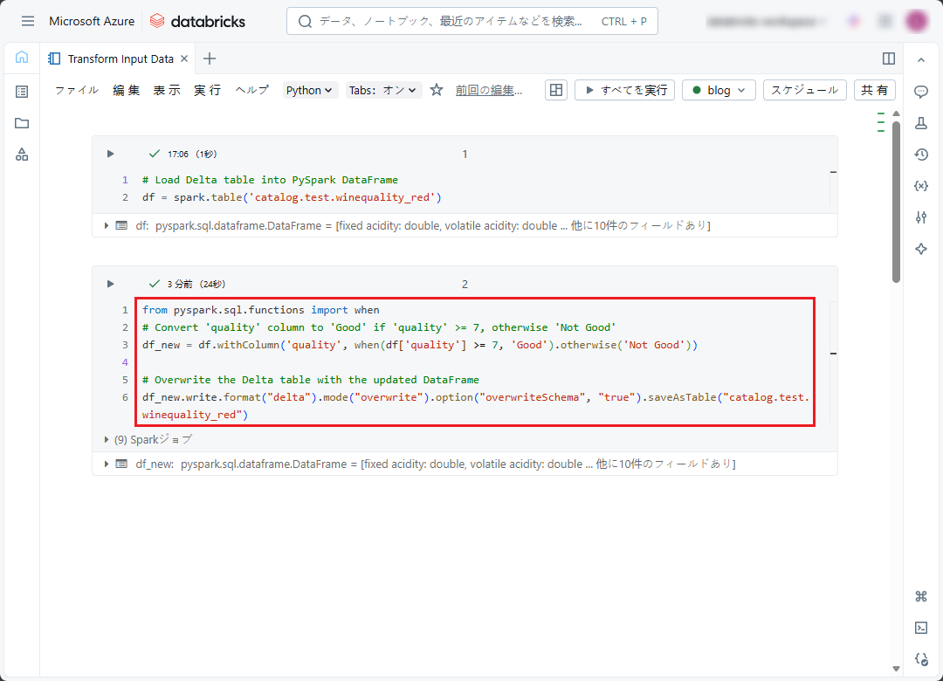Screen dimensions: 943x681
Task: Star the notebook as favorite
Action: click(x=437, y=90)
